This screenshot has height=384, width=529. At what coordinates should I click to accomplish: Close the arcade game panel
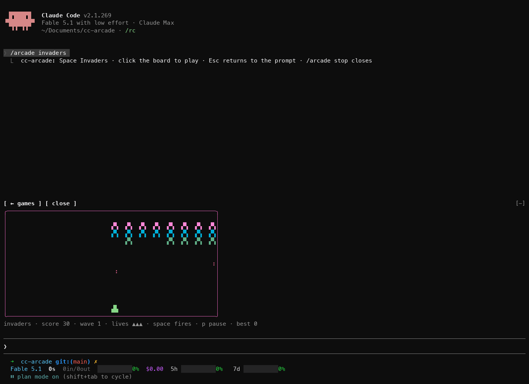pos(61,203)
